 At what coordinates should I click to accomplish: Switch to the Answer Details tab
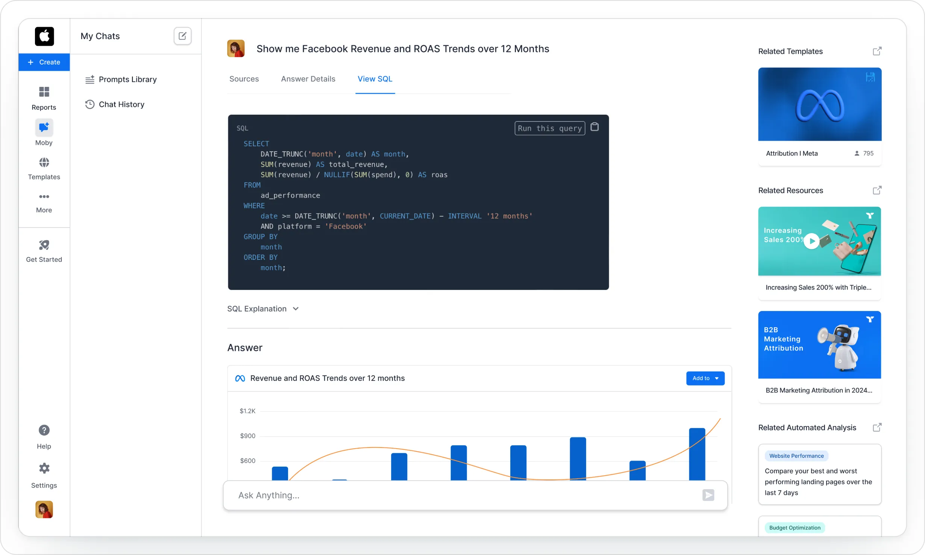308,79
